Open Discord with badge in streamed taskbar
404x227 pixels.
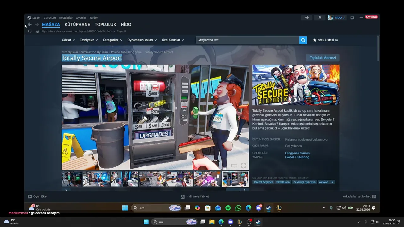pos(259,208)
